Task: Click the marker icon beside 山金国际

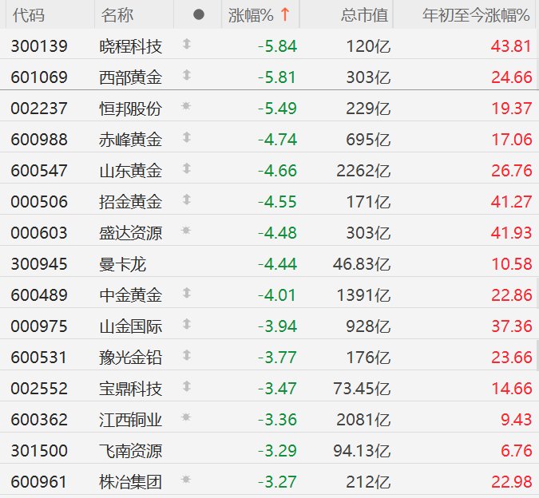Action: (187, 324)
